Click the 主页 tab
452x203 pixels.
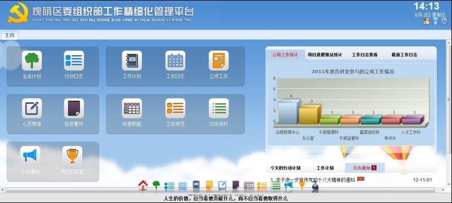coord(9,35)
